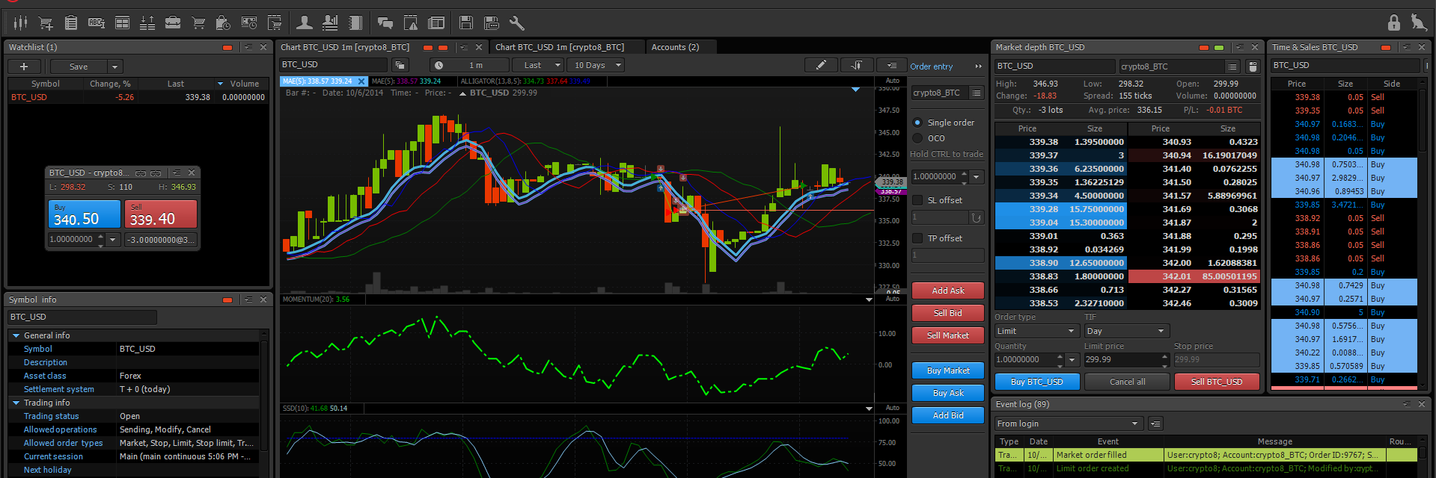Open the 10 Days range dropdown
Viewport: 1436px width, 478px height.
[596, 65]
